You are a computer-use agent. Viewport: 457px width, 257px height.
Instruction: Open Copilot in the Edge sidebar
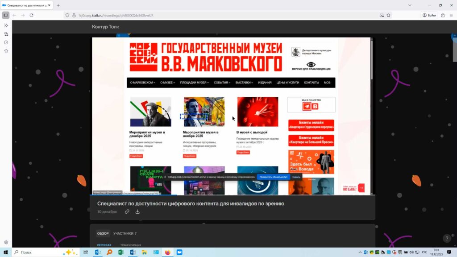(x=6, y=25)
